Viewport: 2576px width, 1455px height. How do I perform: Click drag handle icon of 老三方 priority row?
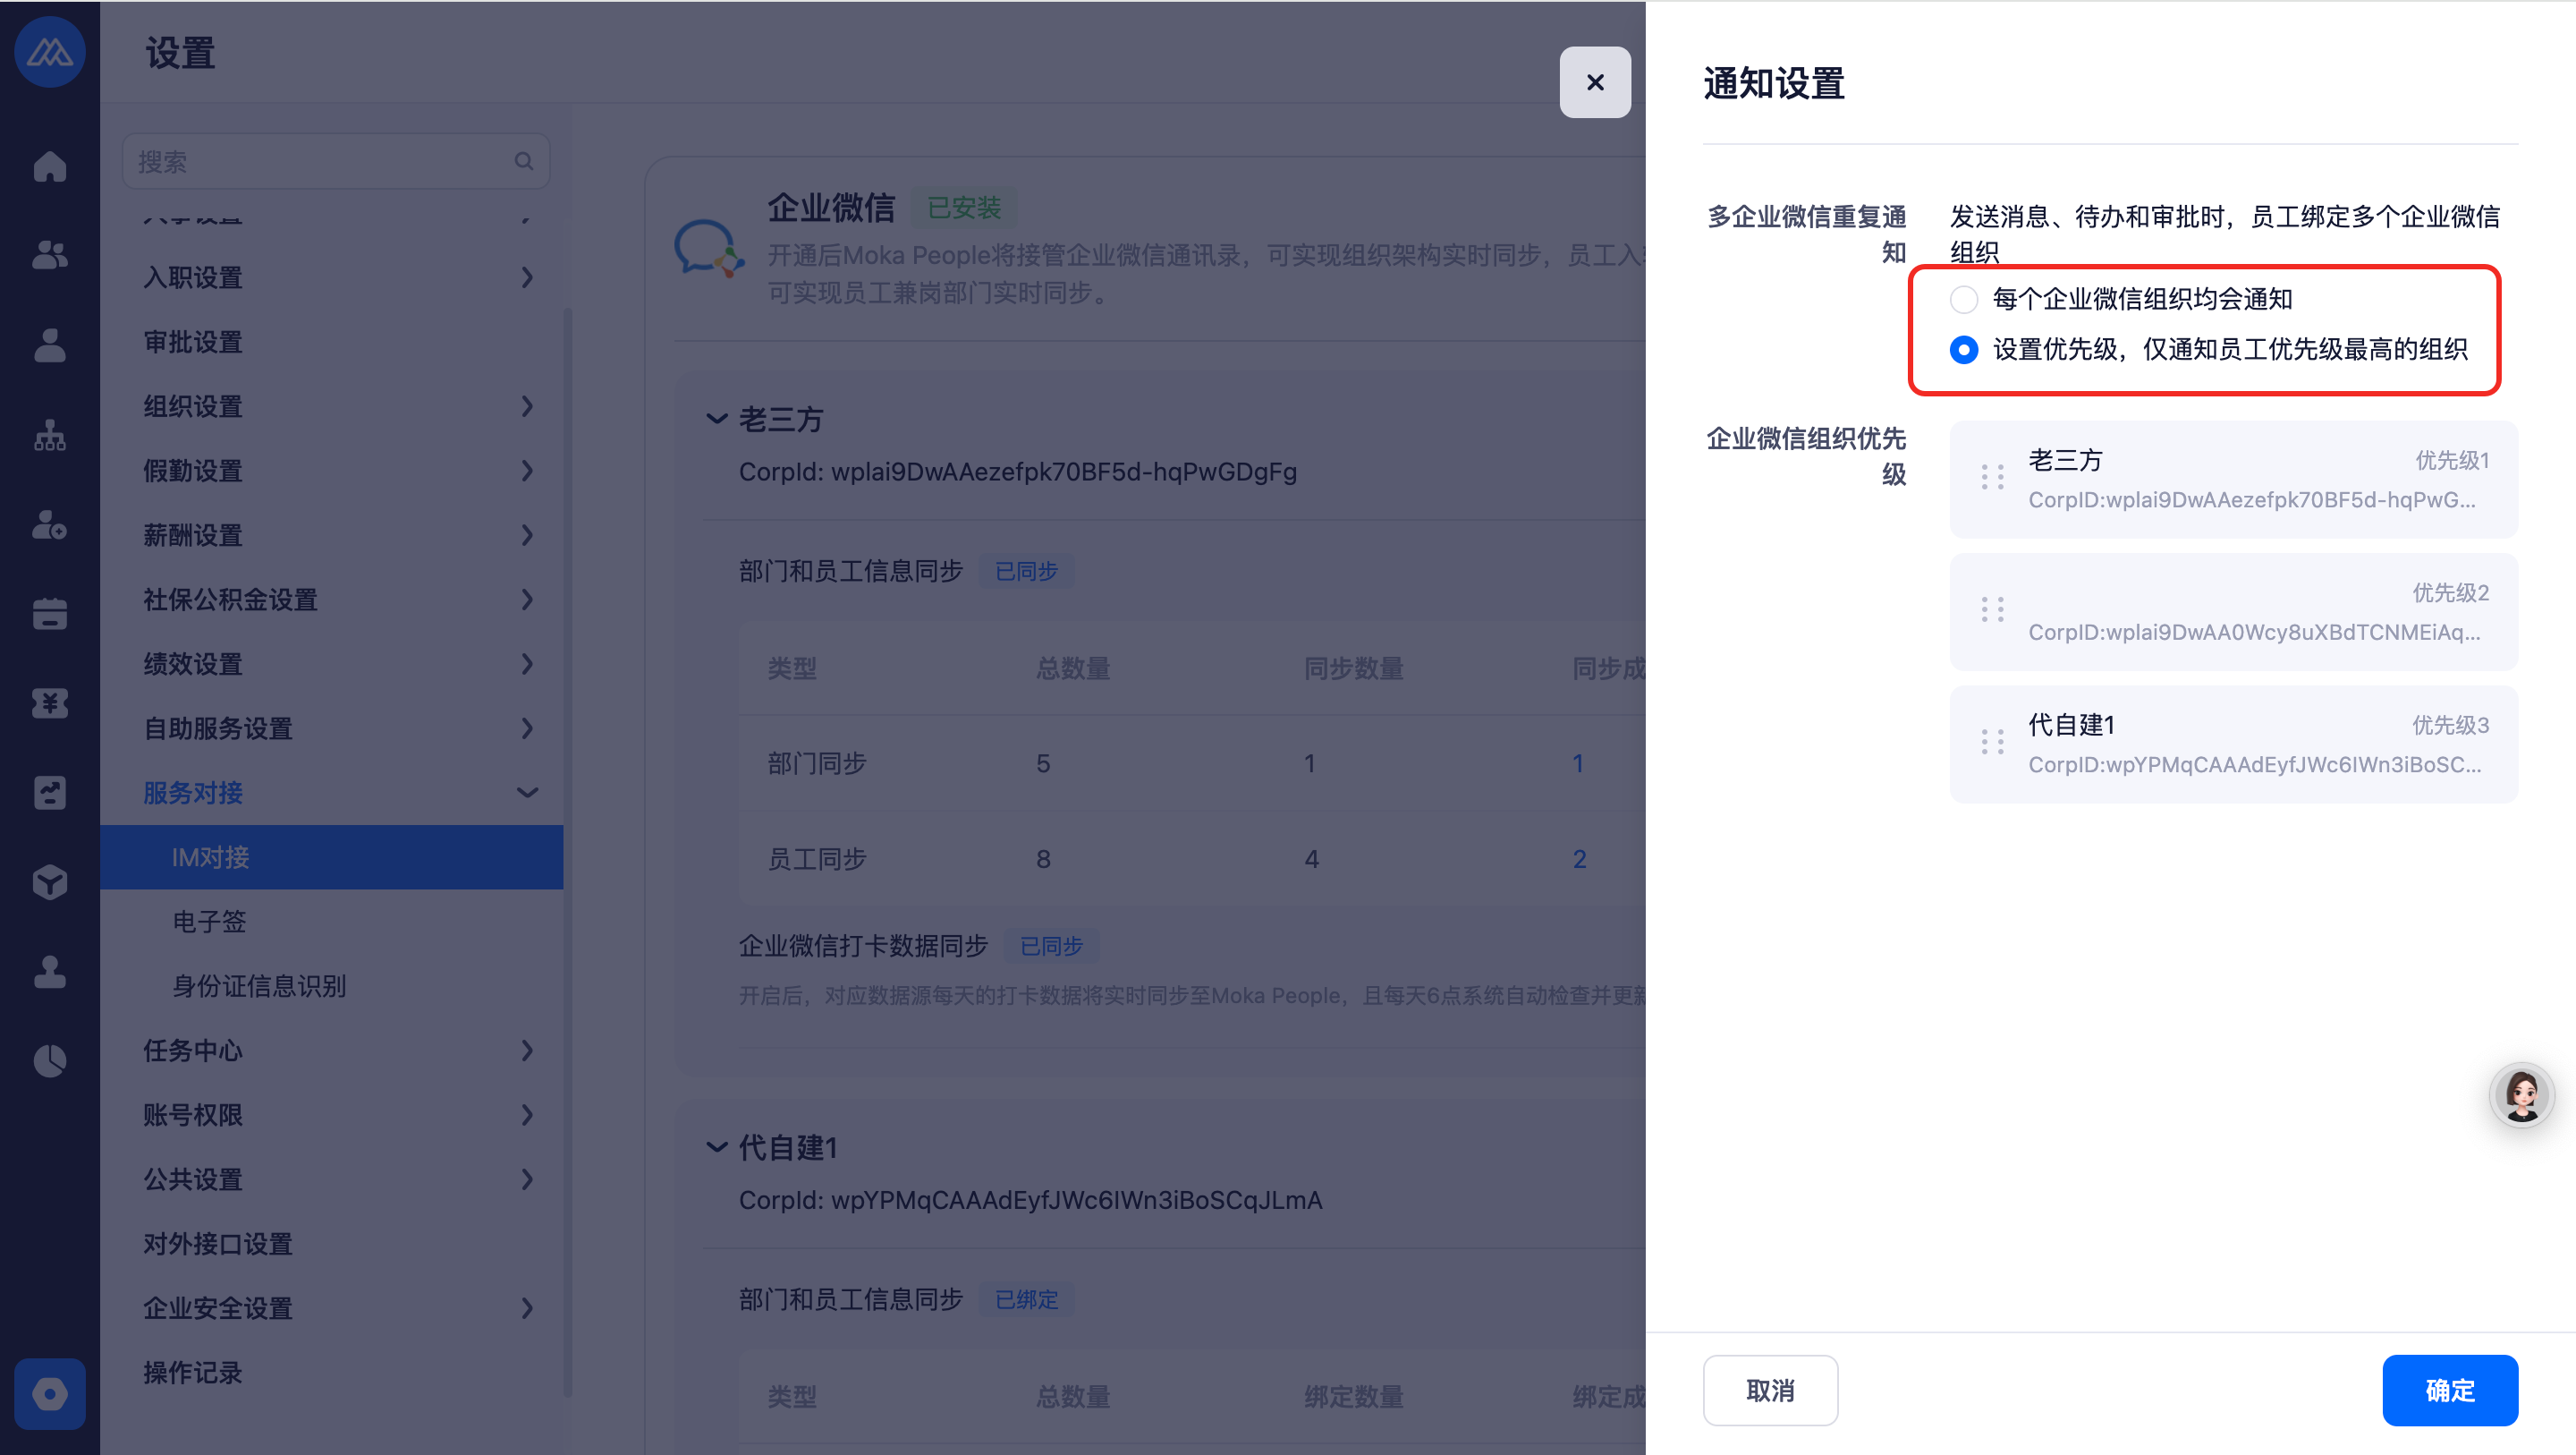(1992, 477)
